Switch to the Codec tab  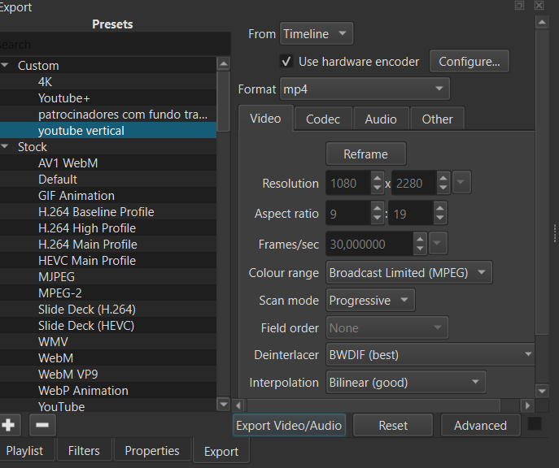point(323,119)
